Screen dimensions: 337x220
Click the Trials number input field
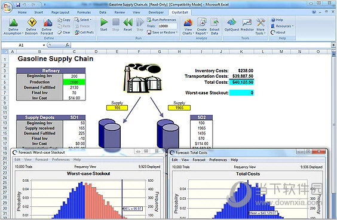[168, 26]
